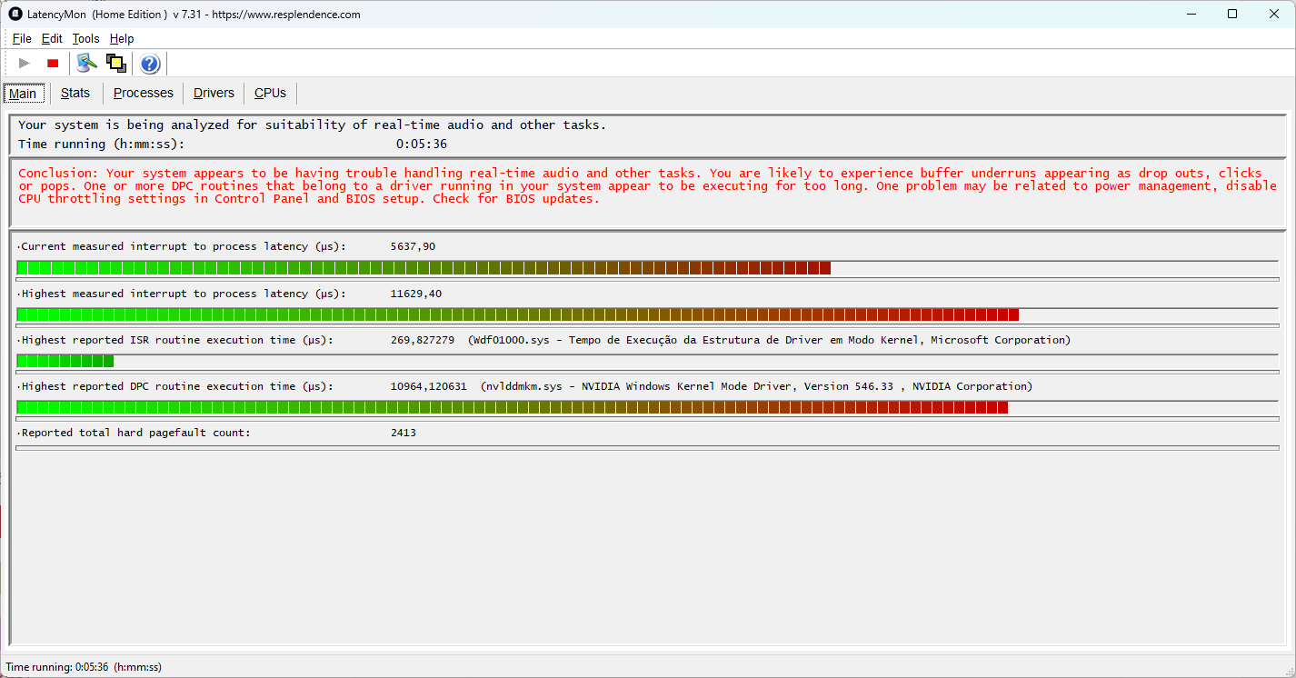This screenshot has height=678, width=1296.
Task: Open the File menu
Action: pos(22,38)
